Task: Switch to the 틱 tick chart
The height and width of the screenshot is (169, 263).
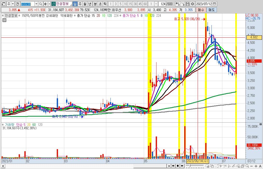Action: tap(105, 4)
